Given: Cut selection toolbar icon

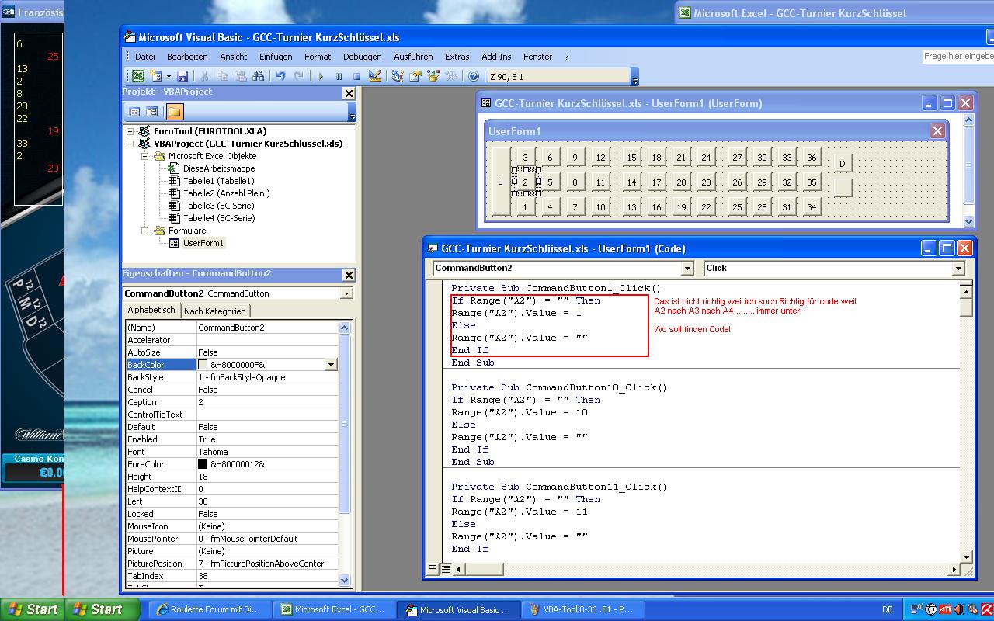Looking at the screenshot, I should click(x=204, y=76).
